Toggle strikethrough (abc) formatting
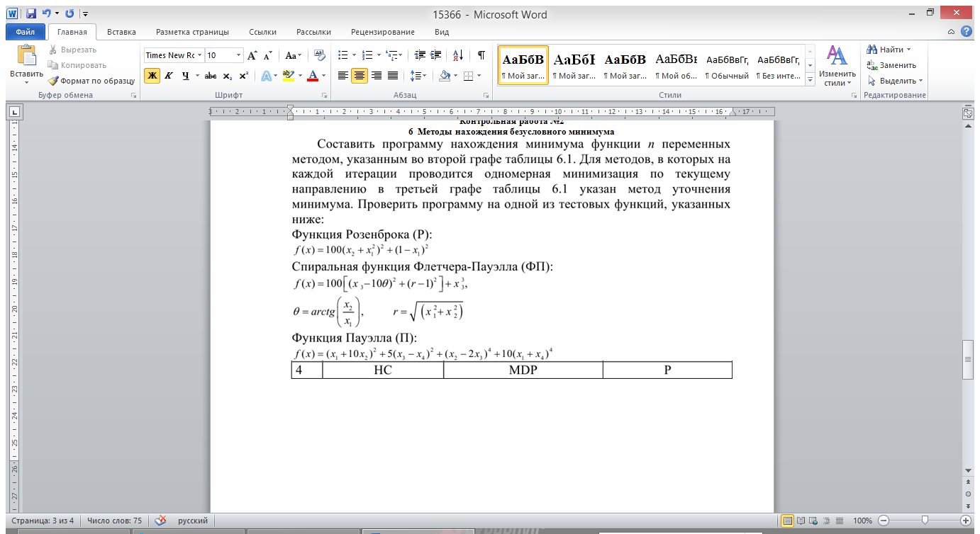 211,76
